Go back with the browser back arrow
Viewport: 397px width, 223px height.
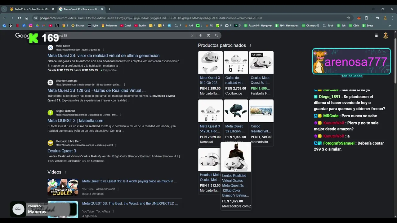4,18
